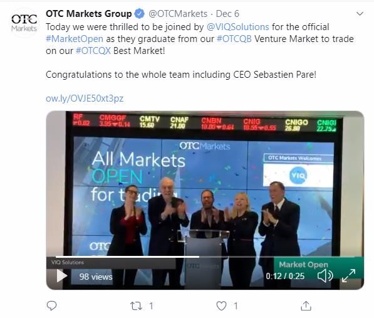Click the reply speech bubble icon

pyautogui.click(x=51, y=305)
